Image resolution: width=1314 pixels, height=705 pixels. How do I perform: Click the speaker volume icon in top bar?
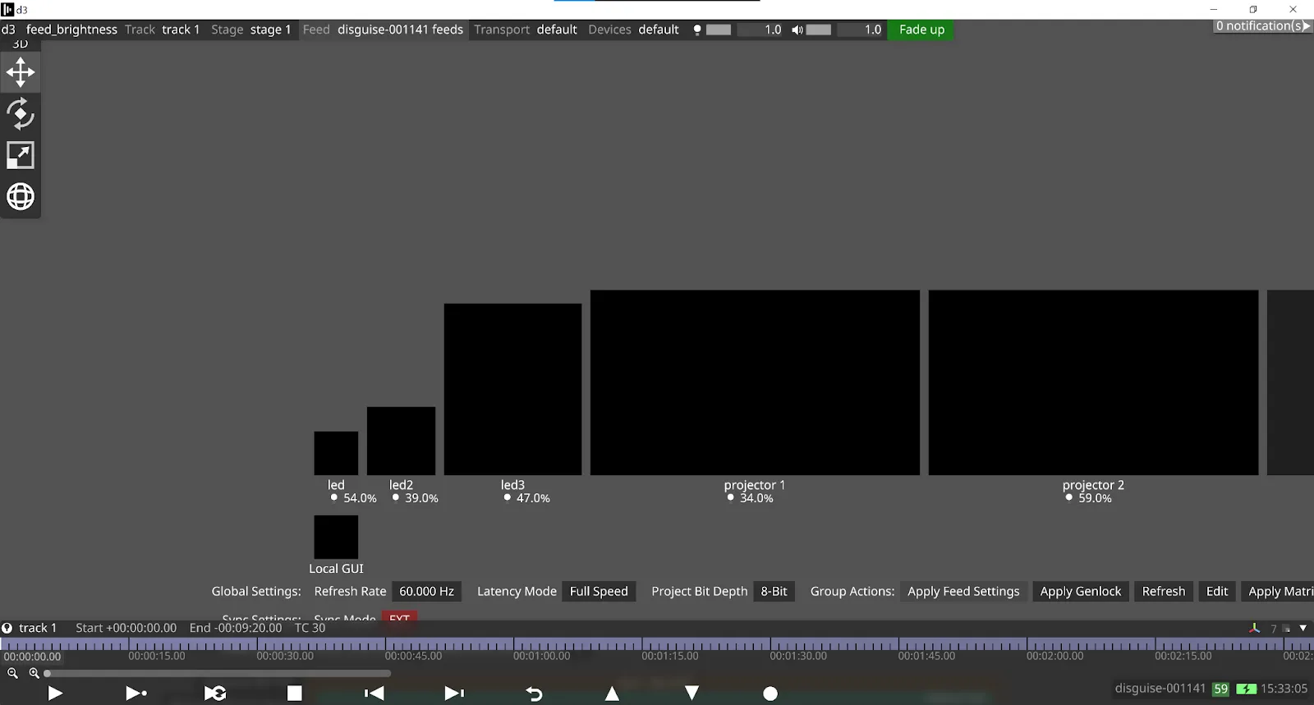797,30
